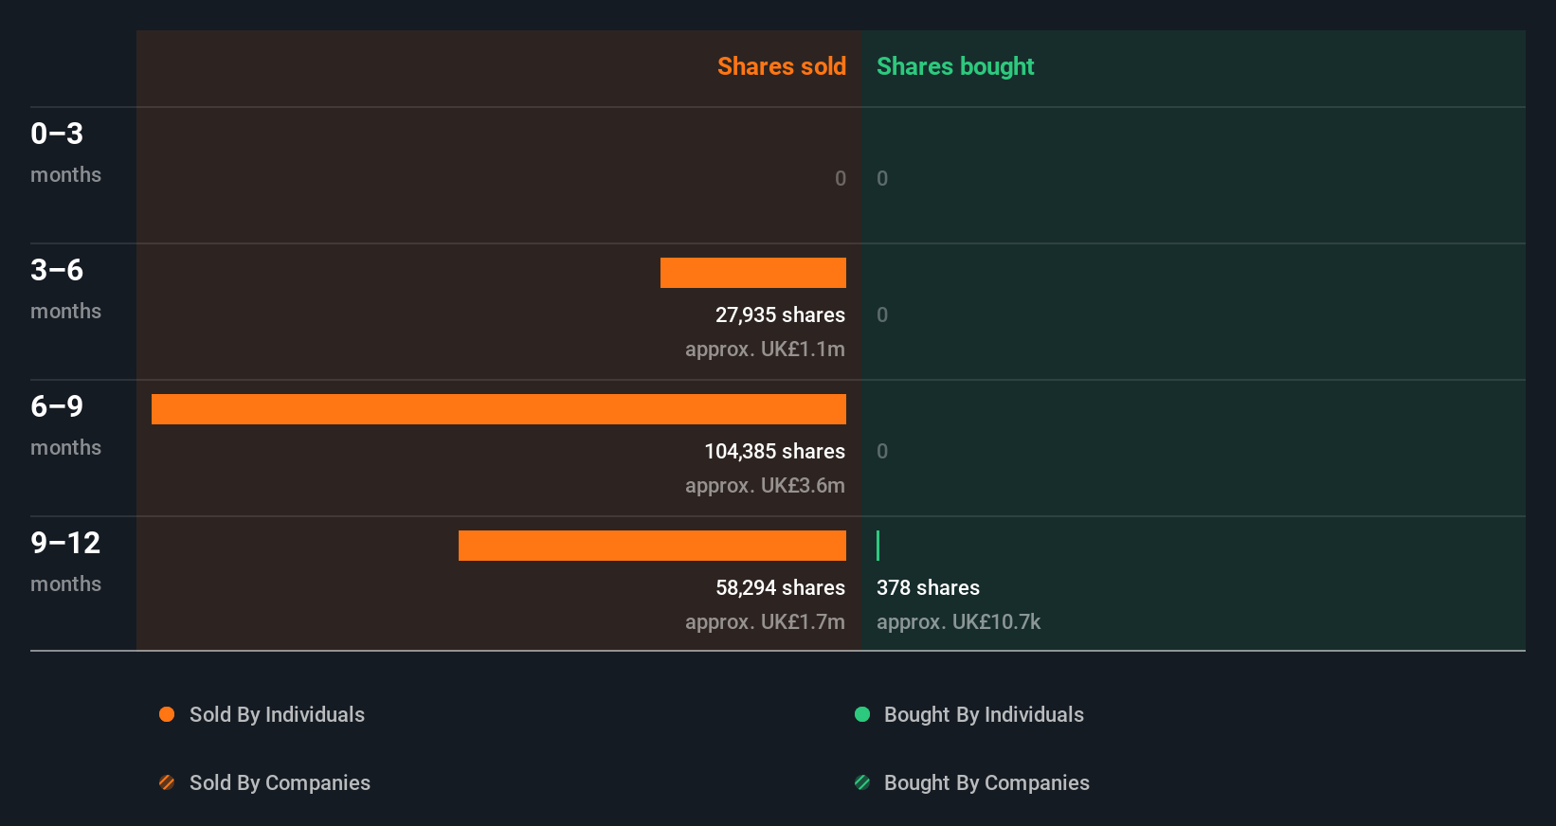The height and width of the screenshot is (826, 1556).
Task: Click the 9–12 months row label
Action: point(64,561)
